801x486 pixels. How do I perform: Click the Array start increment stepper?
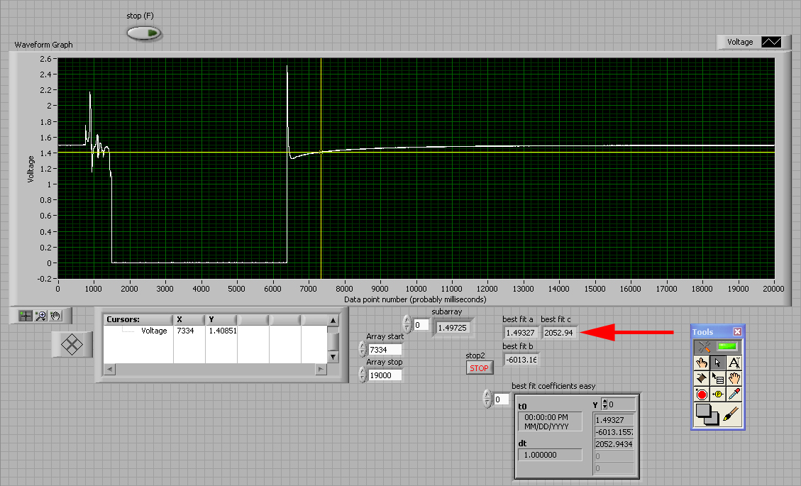click(363, 346)
